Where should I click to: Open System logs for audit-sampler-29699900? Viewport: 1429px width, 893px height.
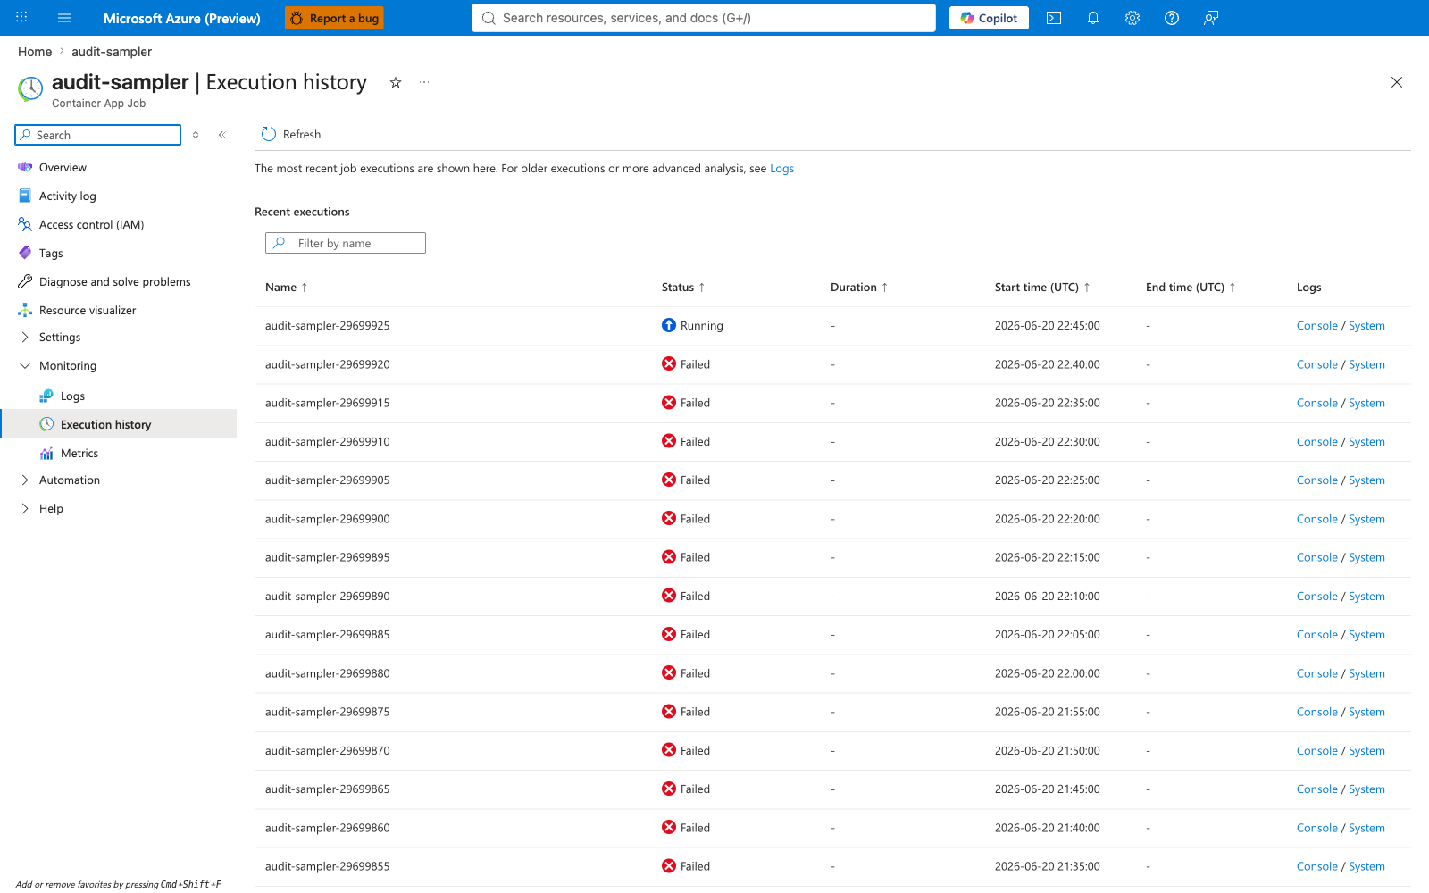click(x=1366, y=519)
